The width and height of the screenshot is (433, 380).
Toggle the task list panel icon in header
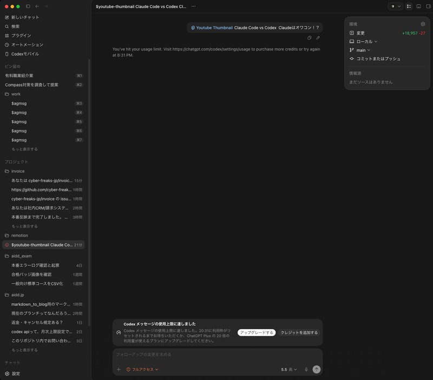point(409,6)
